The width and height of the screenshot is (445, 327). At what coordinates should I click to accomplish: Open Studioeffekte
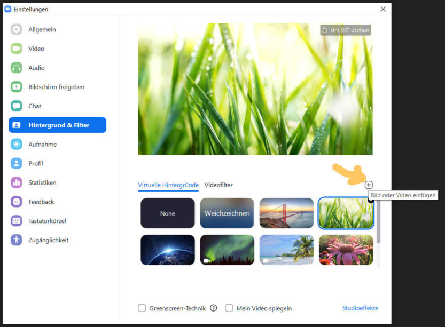point(360,308)
